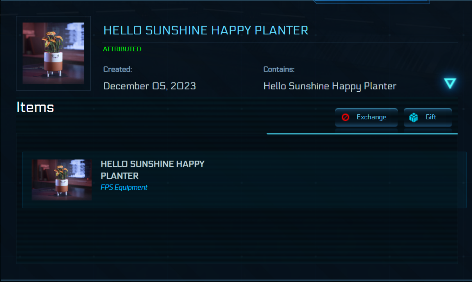Click the Contains: field label
The width and height of the screenshot is (472, 282).
click(x=279, y=69)
